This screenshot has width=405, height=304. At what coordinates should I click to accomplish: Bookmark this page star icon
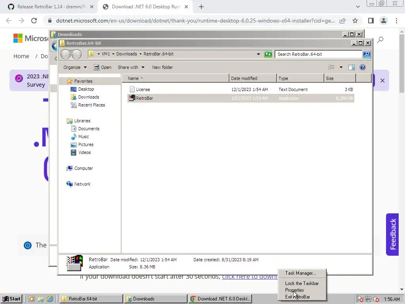point(355,21)
